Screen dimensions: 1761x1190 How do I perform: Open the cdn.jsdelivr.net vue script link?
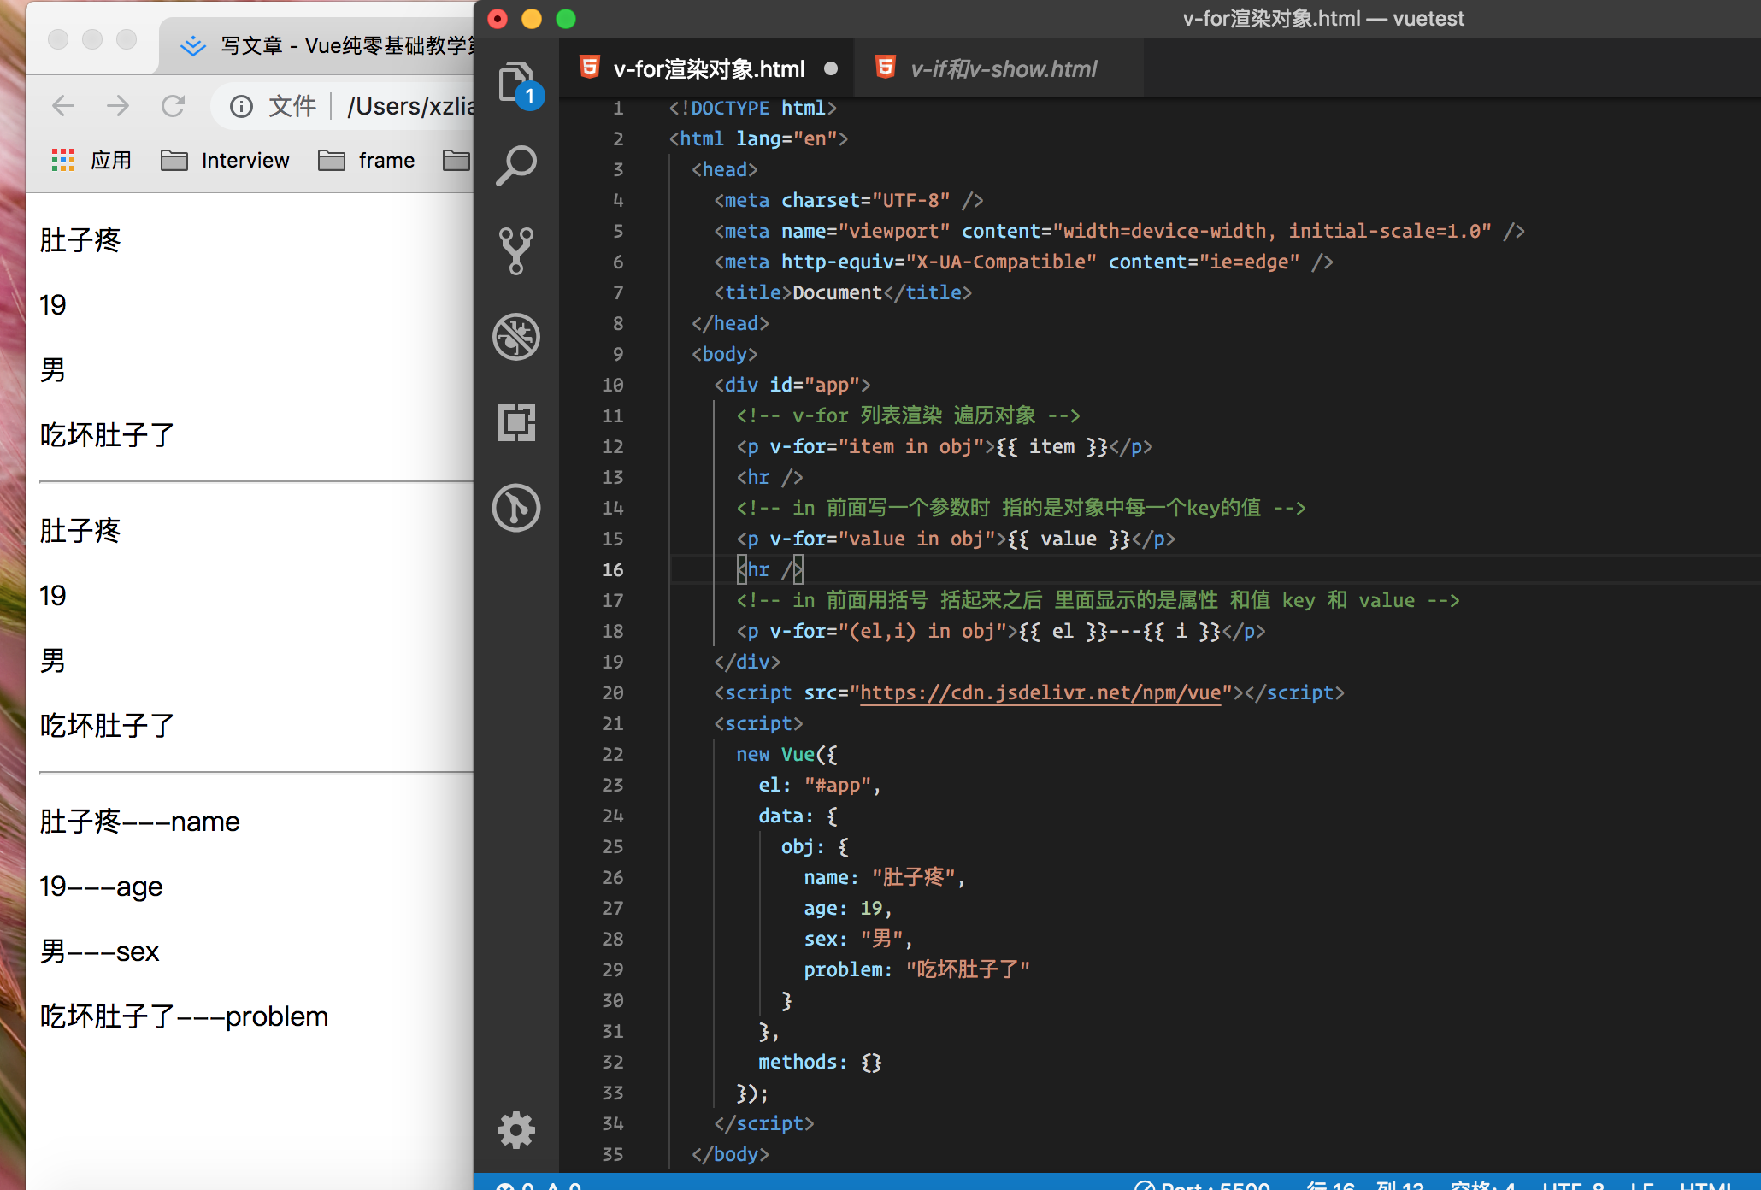tap(1040, 692)
